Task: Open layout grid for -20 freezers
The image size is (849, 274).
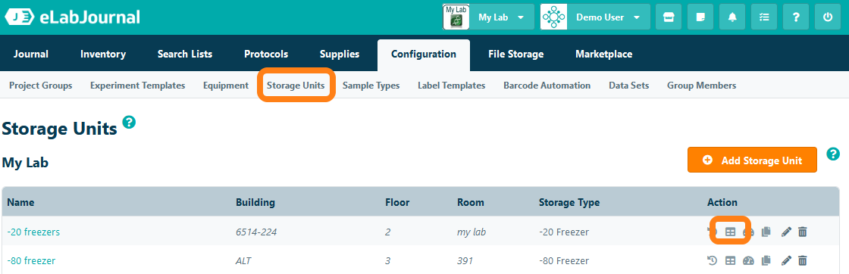Action: pos(731,232)
